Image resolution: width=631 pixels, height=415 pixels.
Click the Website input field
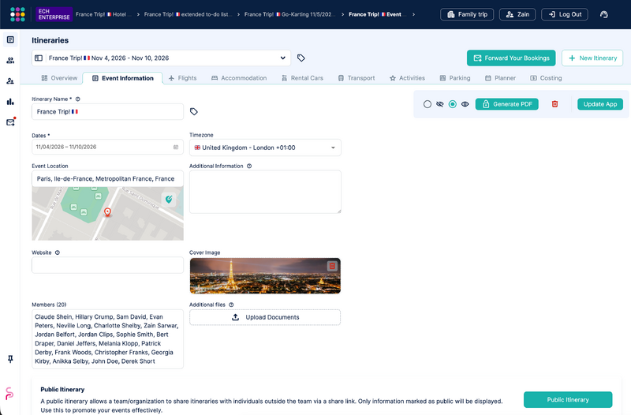pos(107,265)
